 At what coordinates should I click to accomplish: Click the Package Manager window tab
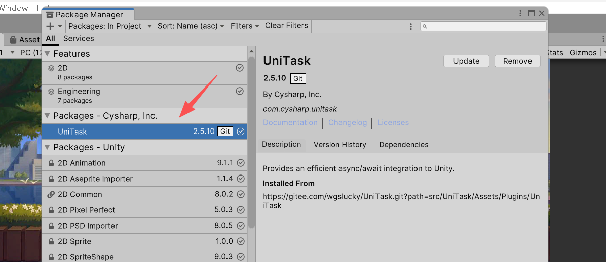point(88,15)
